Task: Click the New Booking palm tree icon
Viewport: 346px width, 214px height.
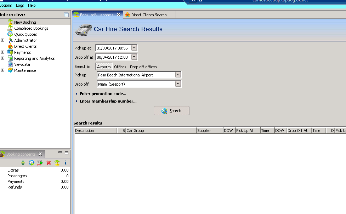Action: [10, 22]
